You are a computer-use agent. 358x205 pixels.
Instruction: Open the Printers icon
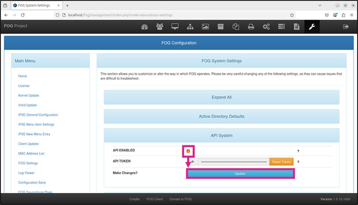(x=251, y=27)
